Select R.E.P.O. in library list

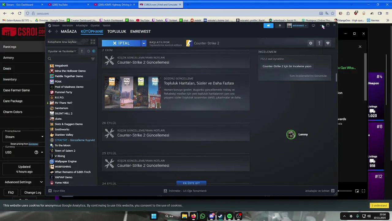click(59, 98)
